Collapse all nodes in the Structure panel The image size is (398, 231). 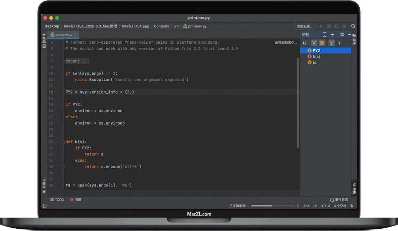333,34
